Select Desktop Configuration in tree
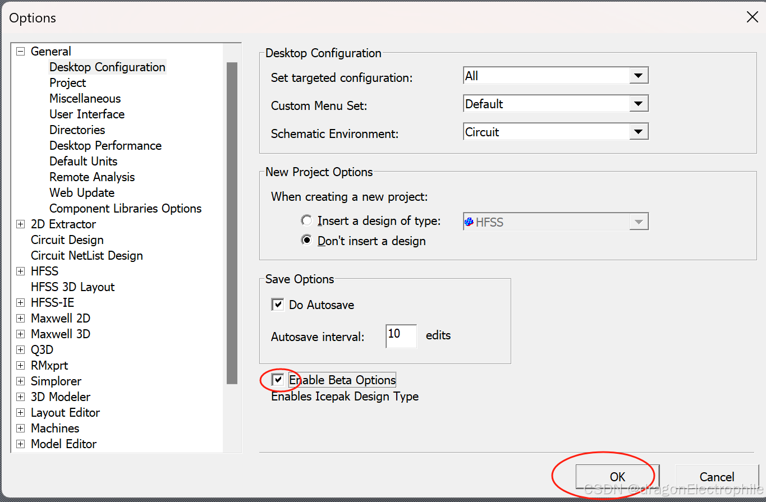 point(107,67)
